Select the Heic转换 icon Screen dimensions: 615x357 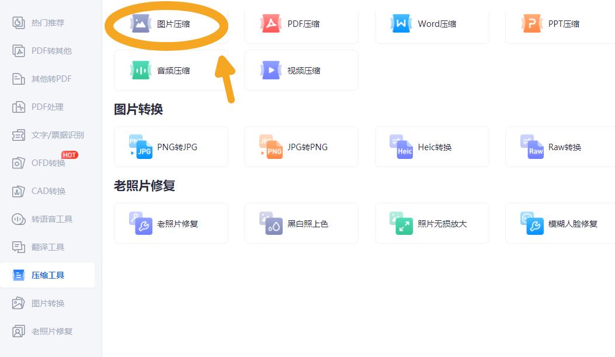click(x=401, y=147)
